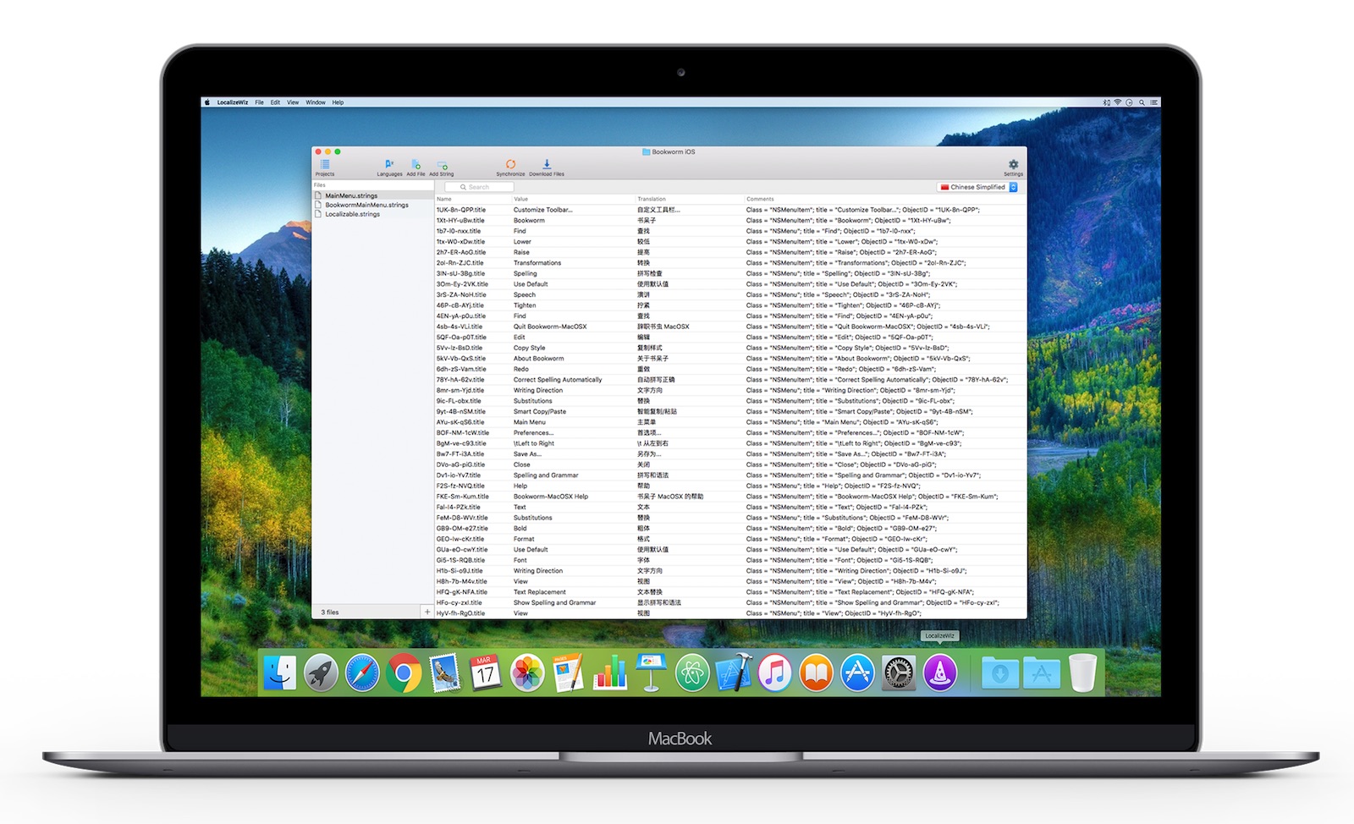Click the value 'Preferences...'

pyautogui.click(x=533, y=433)
